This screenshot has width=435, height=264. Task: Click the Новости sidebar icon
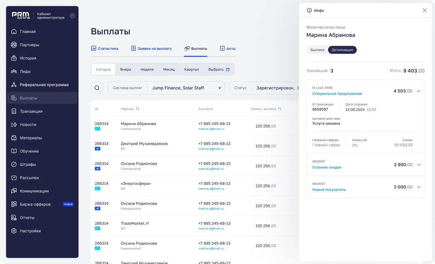click(x=14, y=125)
